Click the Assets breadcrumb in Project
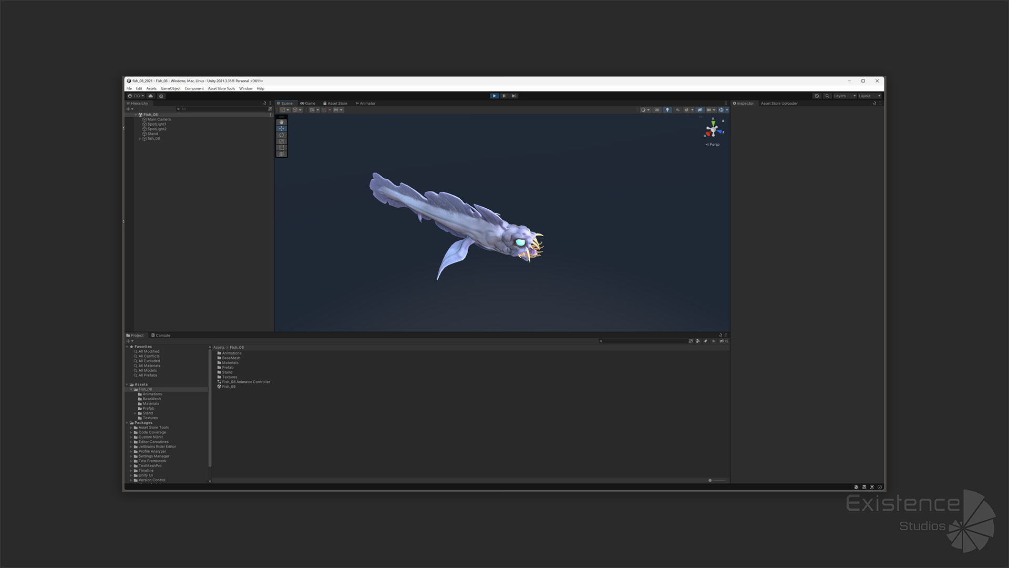The image size is (1009, 568). 219,348
